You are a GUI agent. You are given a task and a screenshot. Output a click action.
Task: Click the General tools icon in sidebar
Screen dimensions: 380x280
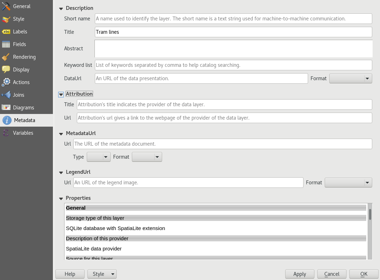(x=6, y=6)
